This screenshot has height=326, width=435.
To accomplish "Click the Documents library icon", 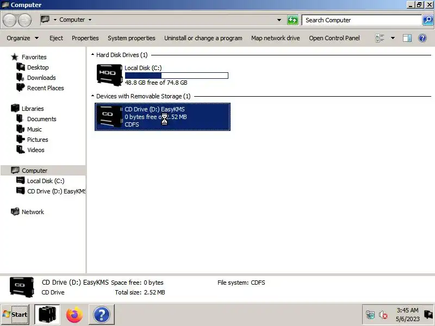I will (x=21, y=118).
